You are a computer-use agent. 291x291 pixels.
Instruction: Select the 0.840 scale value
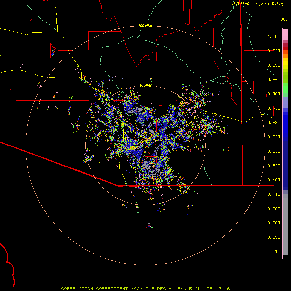pyautogui.click(x=274, y=80)
